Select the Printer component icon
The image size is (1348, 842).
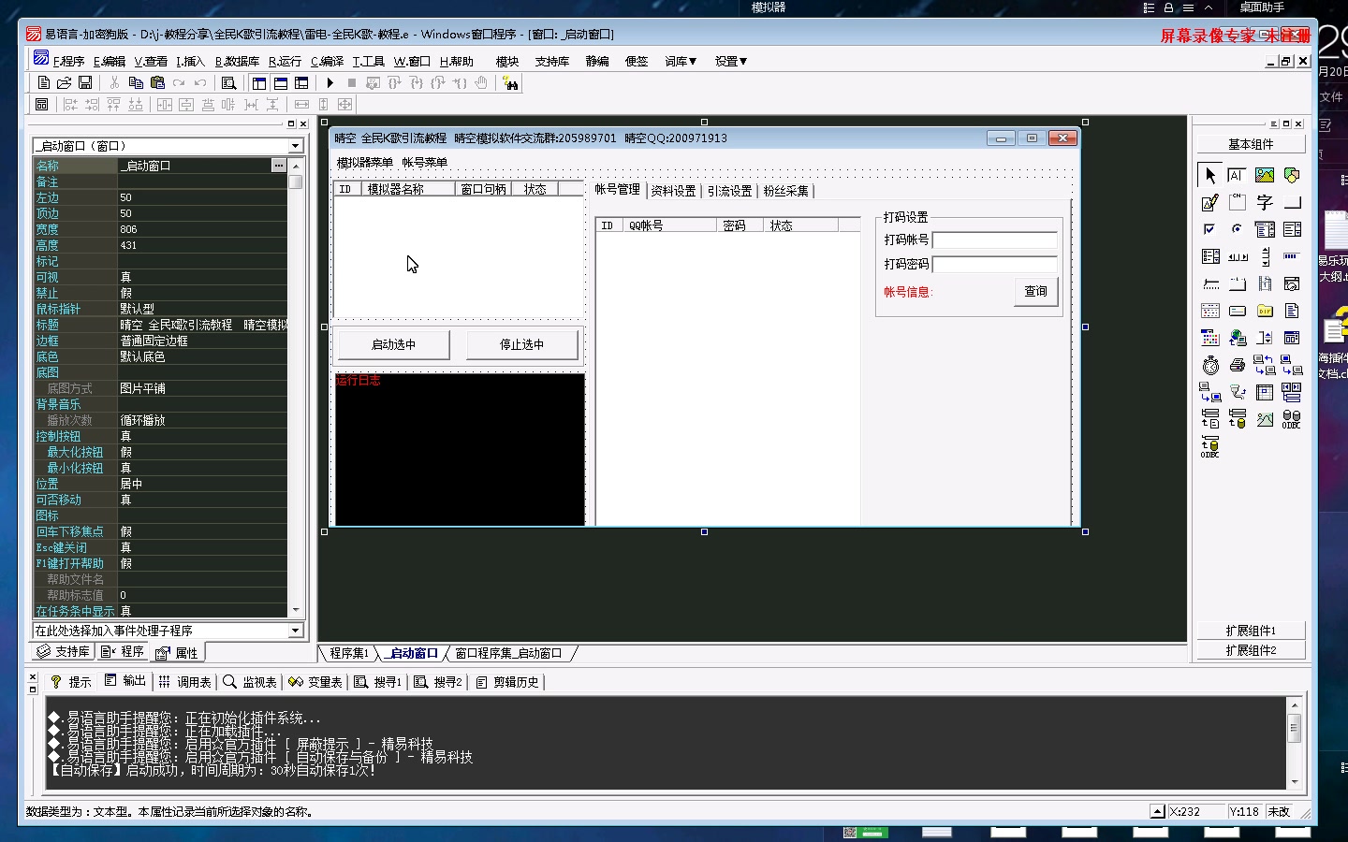1237,365
